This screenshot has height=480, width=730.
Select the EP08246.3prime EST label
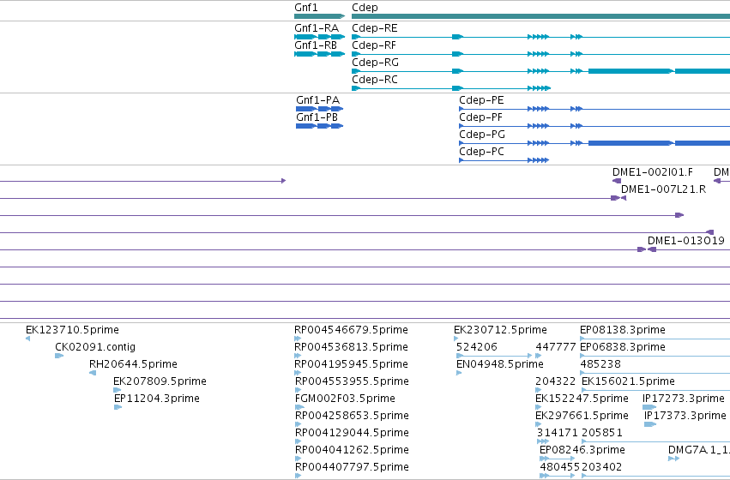point(582,450)
